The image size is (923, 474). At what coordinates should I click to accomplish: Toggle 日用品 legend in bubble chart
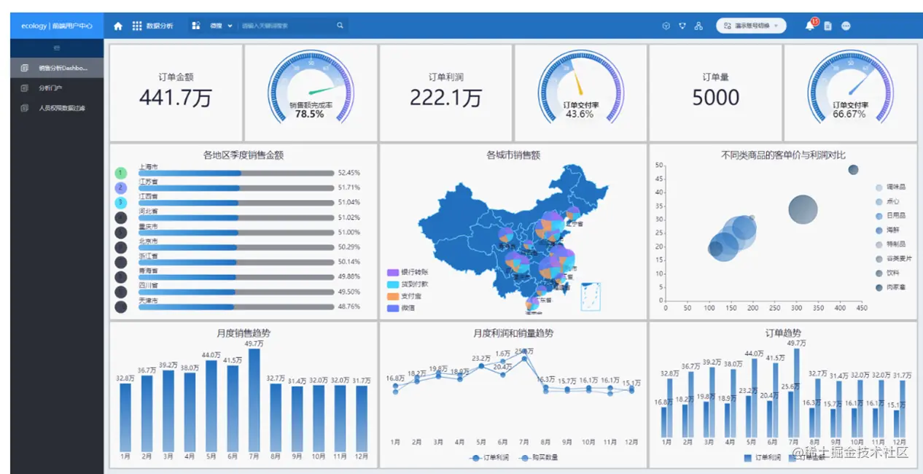tap(890, 216)
